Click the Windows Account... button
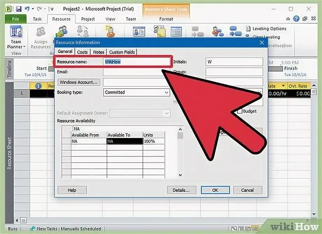This screenshot has width=322, height=234. pos(79,82)
